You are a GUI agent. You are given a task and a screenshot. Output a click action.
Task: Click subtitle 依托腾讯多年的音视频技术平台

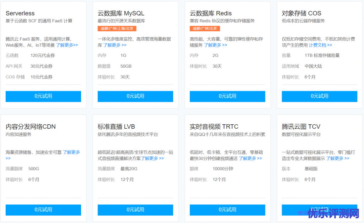[x=128, y=134]
